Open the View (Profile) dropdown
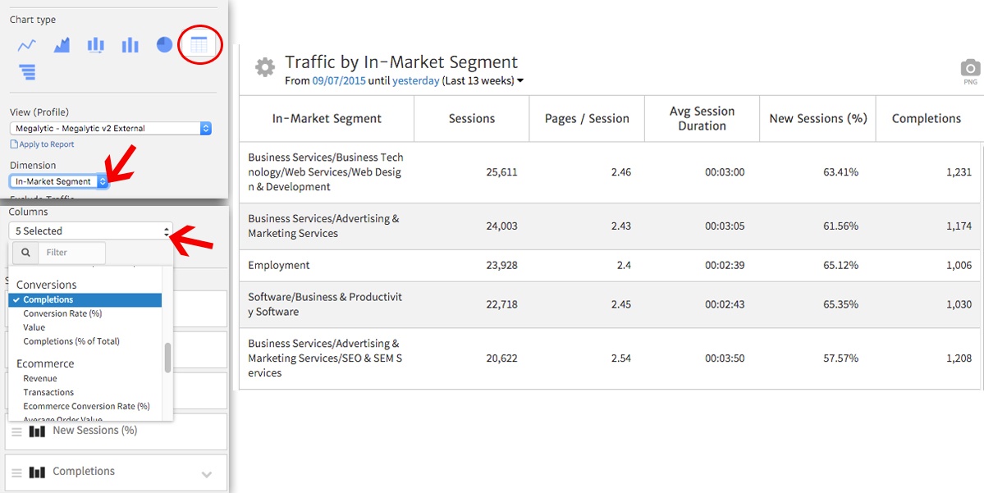 pos(112,129)
